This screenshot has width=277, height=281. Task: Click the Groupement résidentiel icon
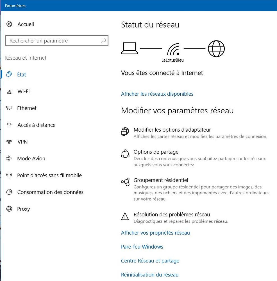click(125, 182)
